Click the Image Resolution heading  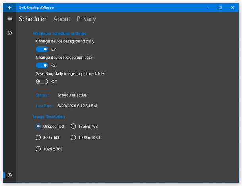coord(49,117)
